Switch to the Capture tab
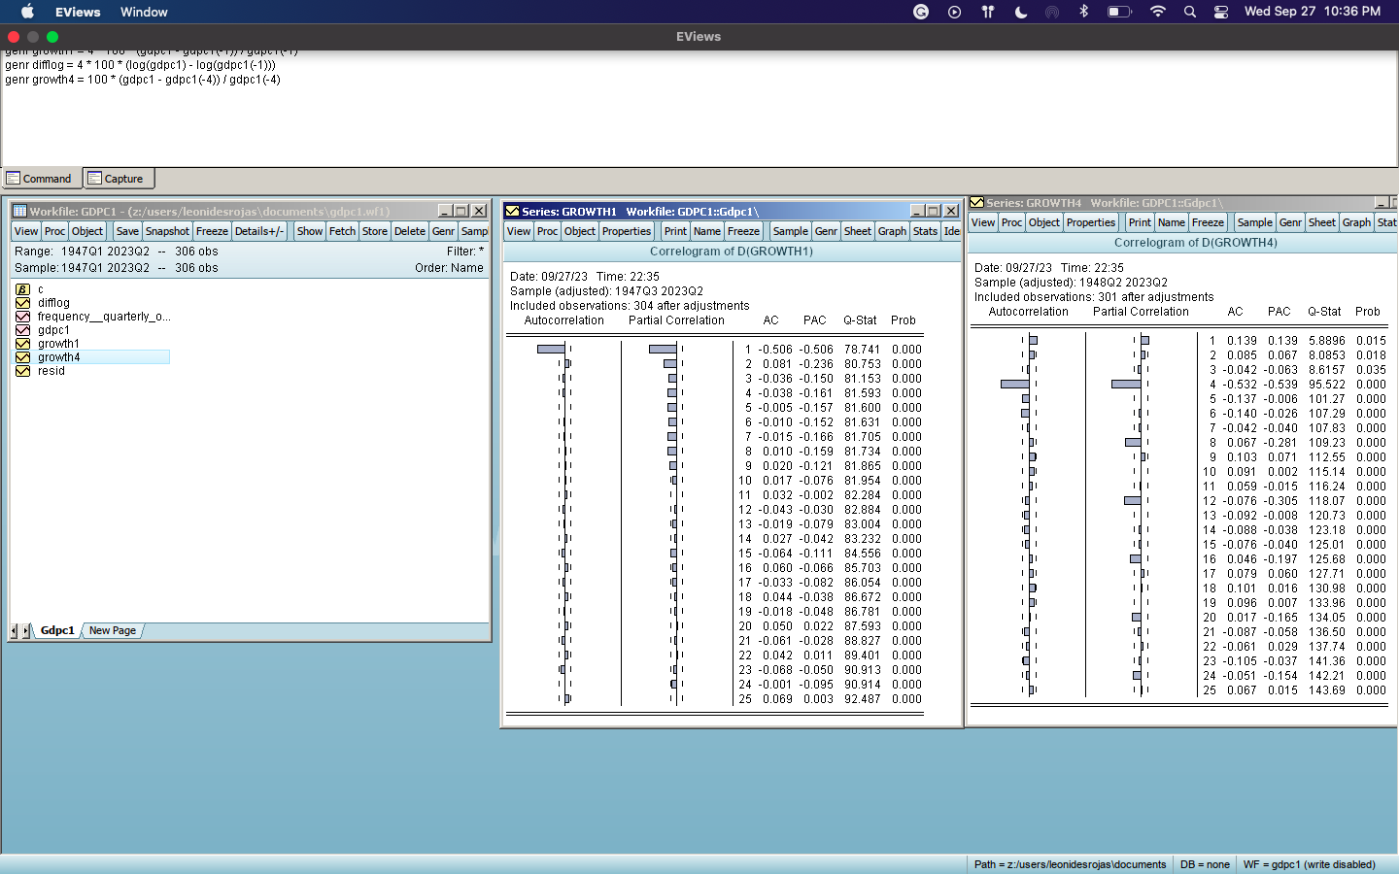 (119, 179)
